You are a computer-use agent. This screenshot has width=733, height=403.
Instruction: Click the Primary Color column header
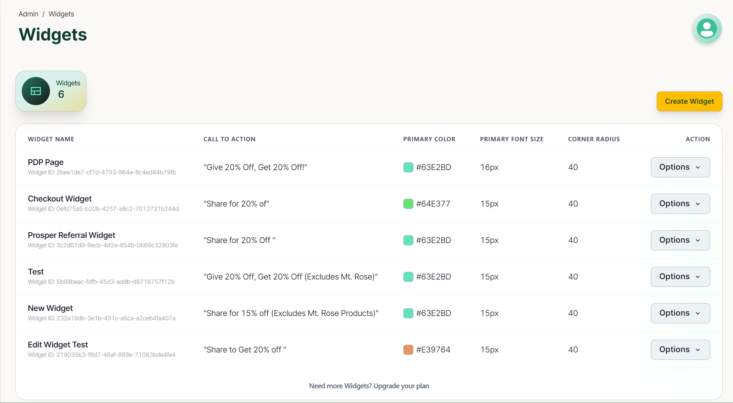click(429, 139)
